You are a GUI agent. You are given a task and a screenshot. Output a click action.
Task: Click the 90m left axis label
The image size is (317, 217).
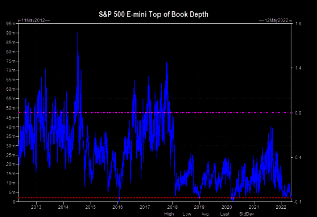click(11, 33)
